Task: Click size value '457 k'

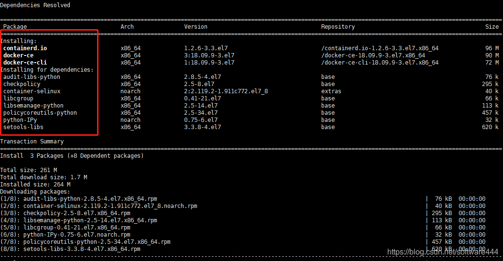Action: click(490, 112)
